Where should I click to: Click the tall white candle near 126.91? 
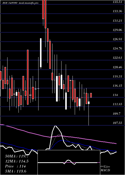pyautogui.click(x=41, y=53)
